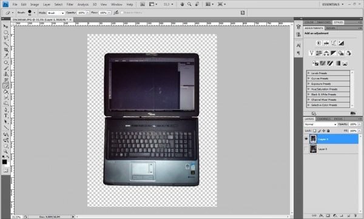Launch Bridge from application bar
This screenshot has height=219, width=364.
(143, 4)
